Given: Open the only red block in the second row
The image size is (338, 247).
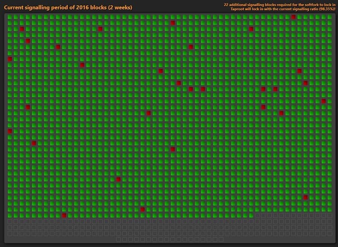Looking at the screenshot, I should pyautogui.click(x=173, y=23).
